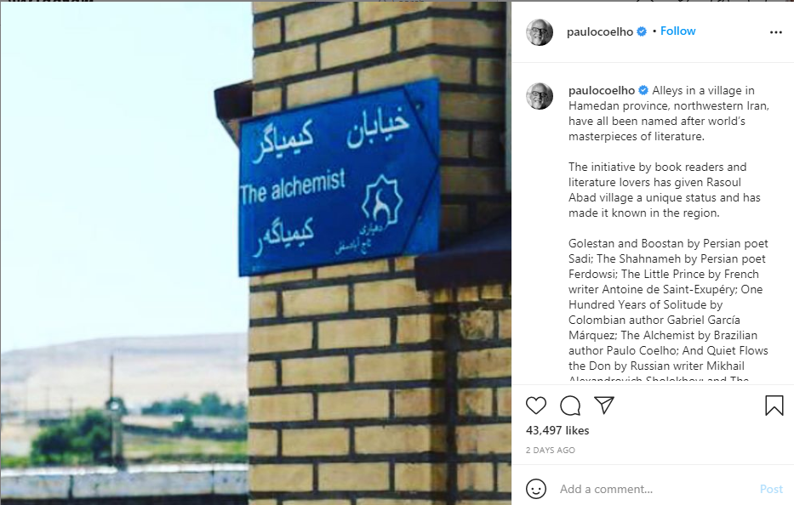The width and height of the screenshot is (794, 505).
Task: Click the verified badge in caption
Action: pyautogui.click(x=643, y=91)
